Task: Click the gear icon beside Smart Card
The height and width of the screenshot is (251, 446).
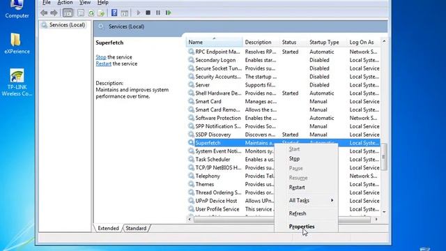Action: pos(191,101)
